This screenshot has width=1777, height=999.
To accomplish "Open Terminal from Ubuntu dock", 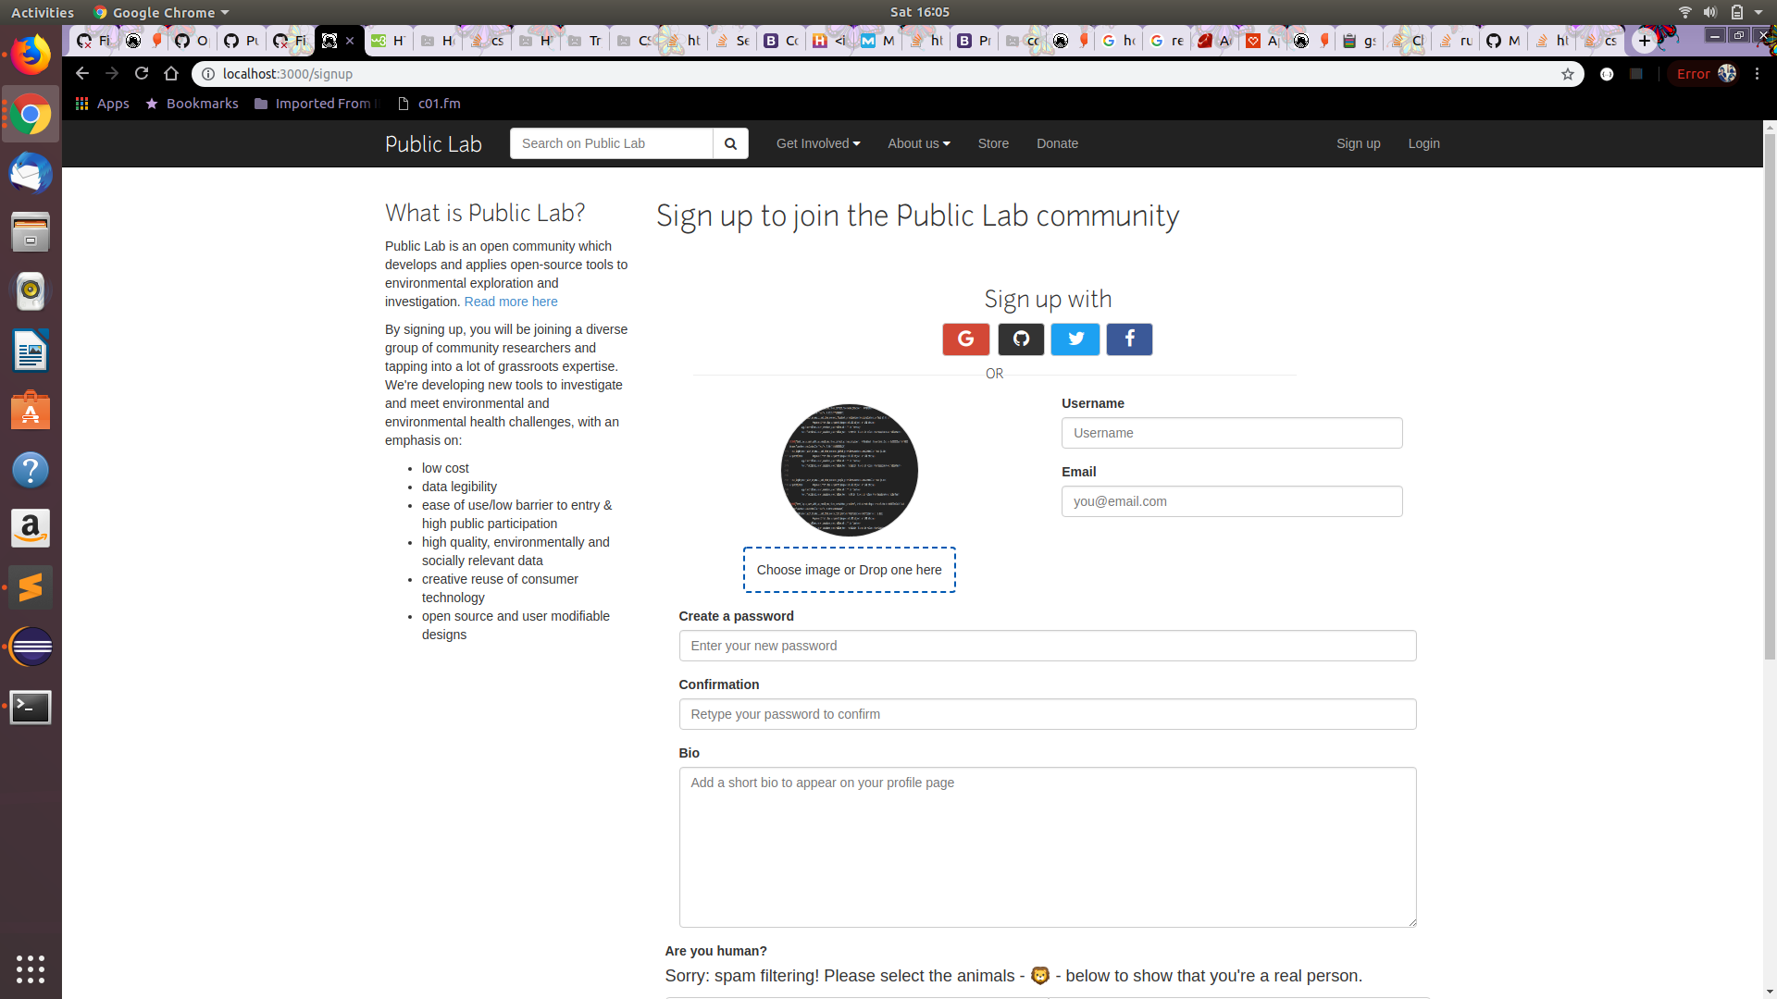I will [31, 708].
